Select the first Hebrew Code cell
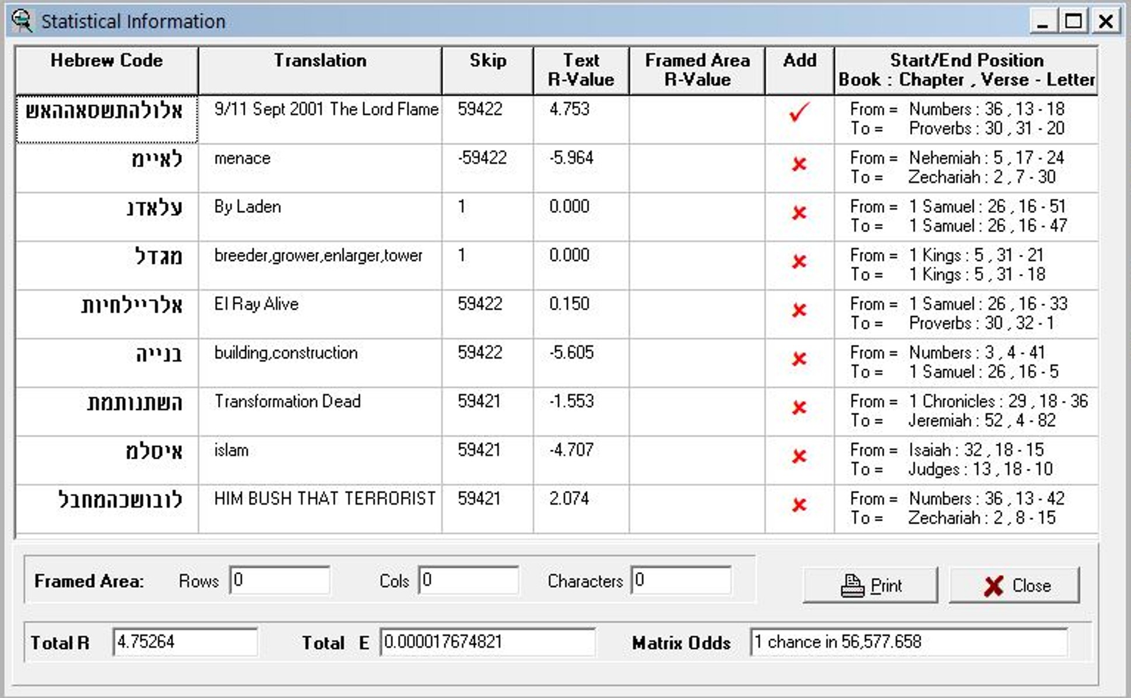Viewport: 1131px width, 698px height. 107,119
